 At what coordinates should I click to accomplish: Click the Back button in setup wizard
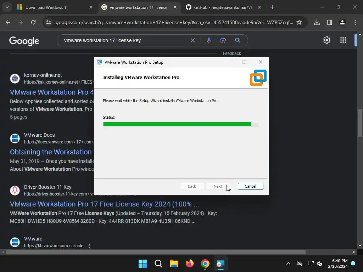tap(192, 186)
